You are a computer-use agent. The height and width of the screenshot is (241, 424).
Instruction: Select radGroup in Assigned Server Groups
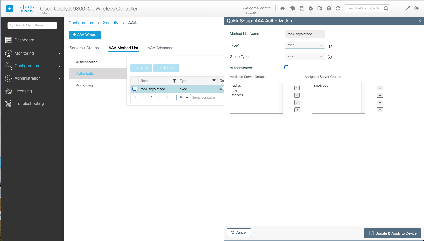coord(321,86)
